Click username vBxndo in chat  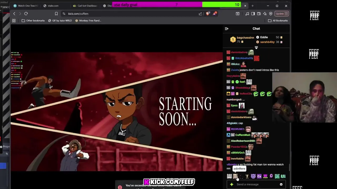[231, 165]
